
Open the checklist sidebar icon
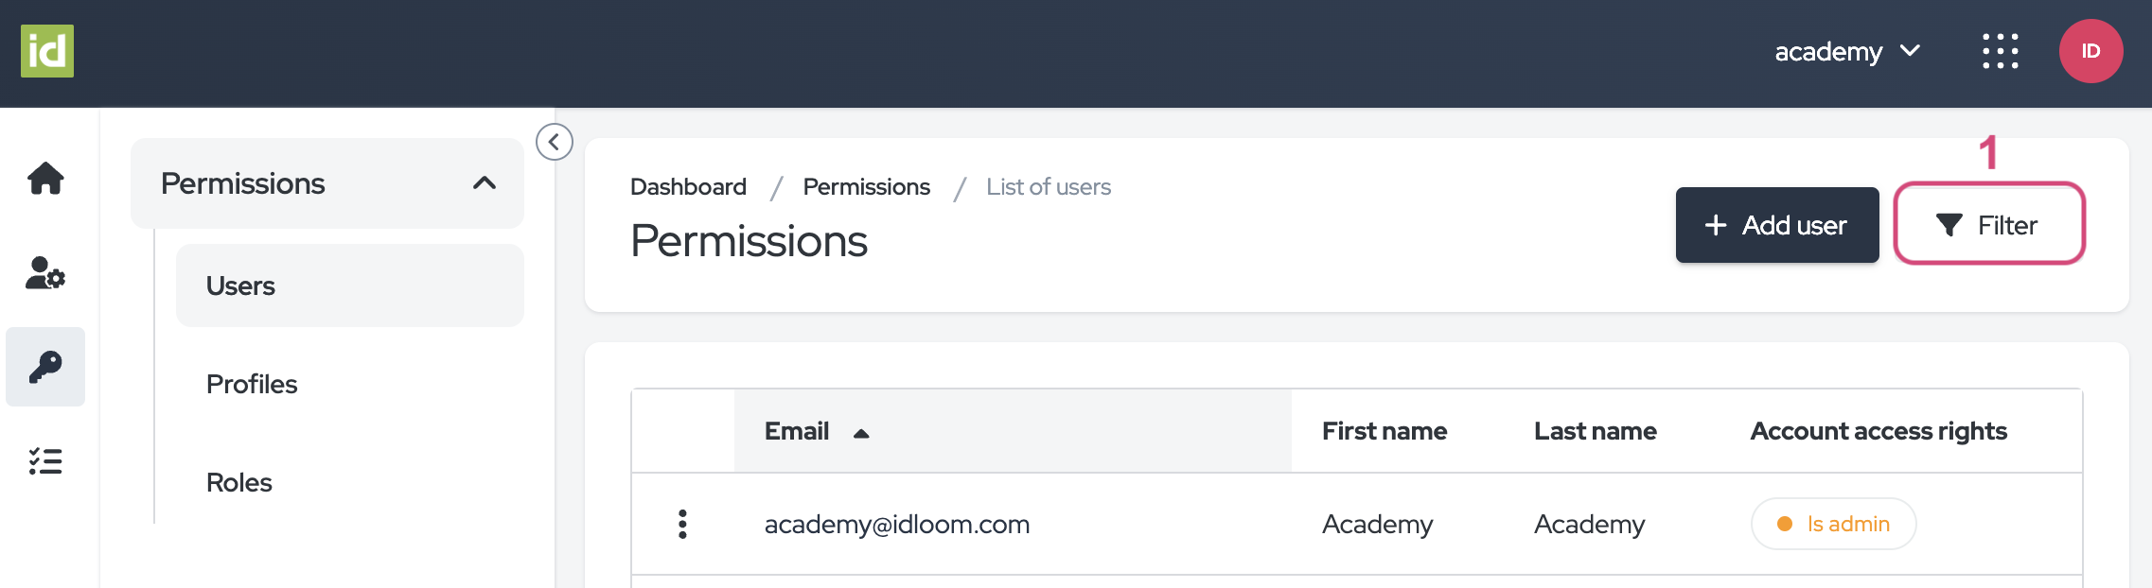45,461
